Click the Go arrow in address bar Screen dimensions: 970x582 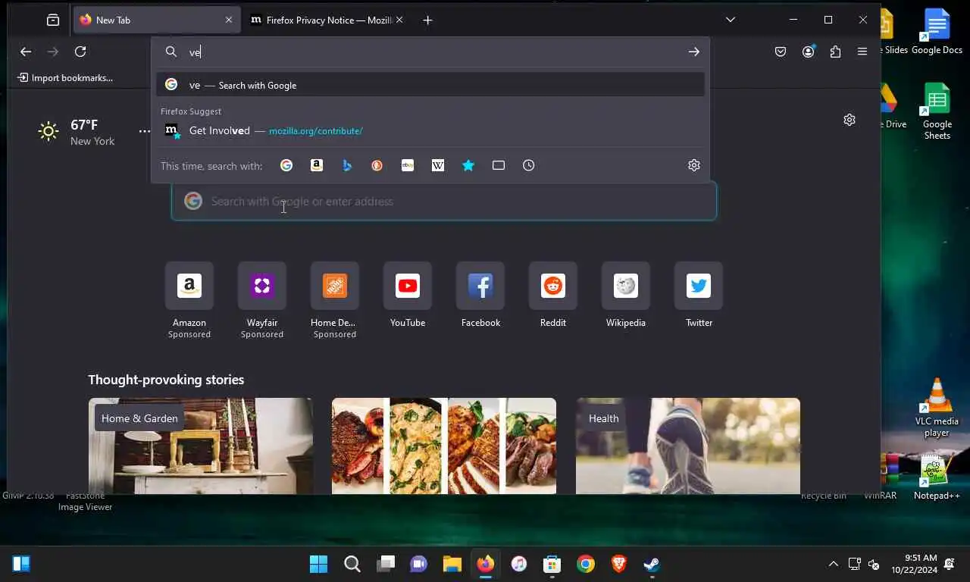pyautogui.click(x=694, y=52)
